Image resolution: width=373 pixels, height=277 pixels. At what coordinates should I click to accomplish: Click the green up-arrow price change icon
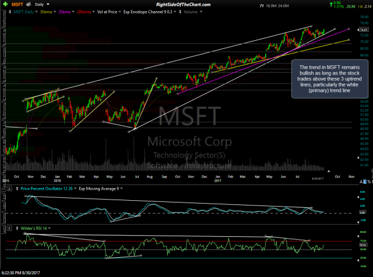330,5
